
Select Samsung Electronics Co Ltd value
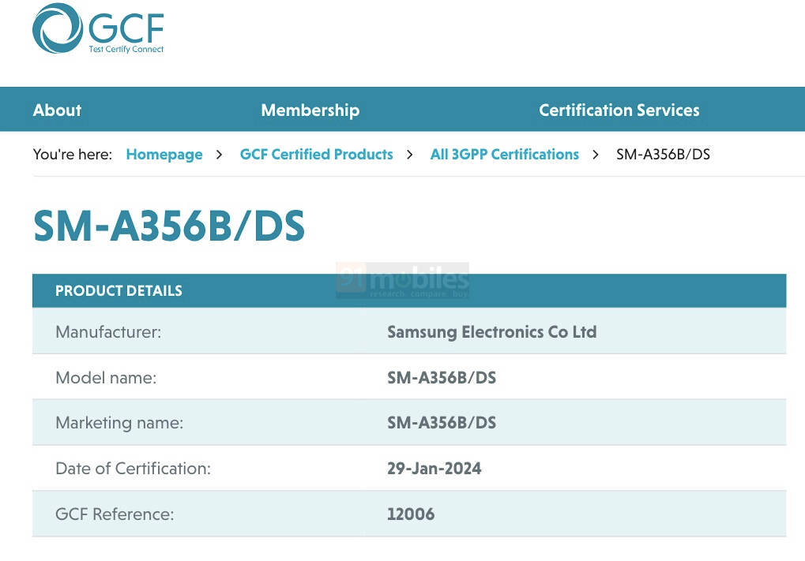point(492,332)
